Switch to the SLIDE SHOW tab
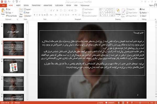The image size is (157, 104). click(x=59, y=5)
